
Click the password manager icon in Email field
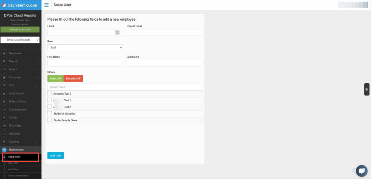(117, 32)
